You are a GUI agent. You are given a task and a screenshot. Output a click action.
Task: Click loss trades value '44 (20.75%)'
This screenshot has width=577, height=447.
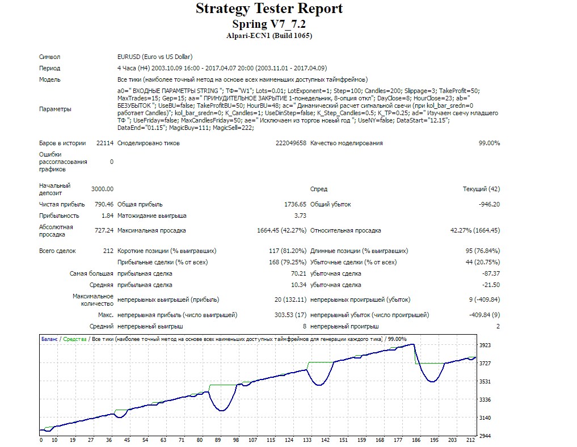point(483,262)
